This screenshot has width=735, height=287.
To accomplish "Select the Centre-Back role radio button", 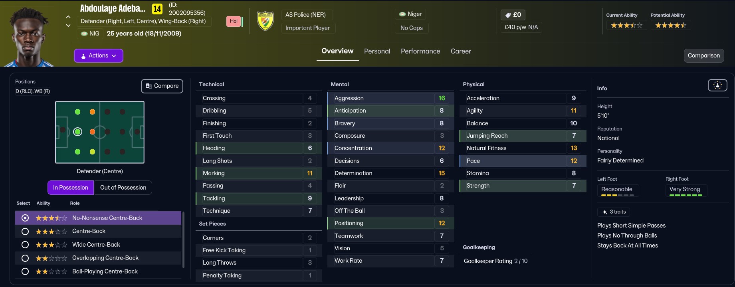I will coord(25,232).
